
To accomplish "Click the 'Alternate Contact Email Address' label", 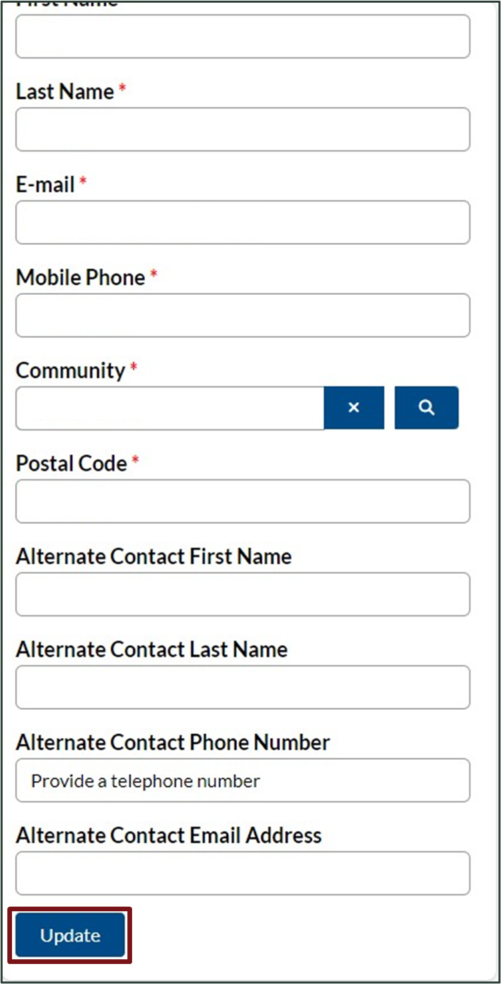I will 169,835.
